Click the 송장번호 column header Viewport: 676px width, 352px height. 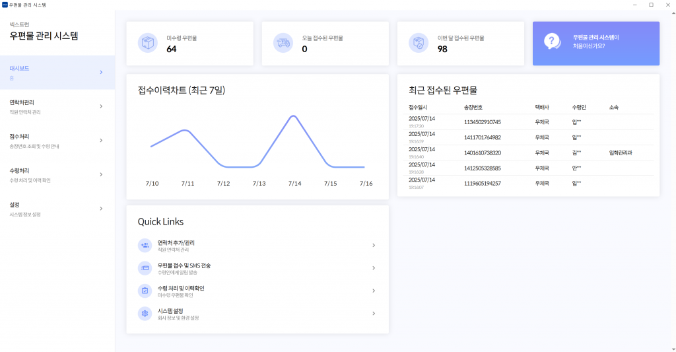click(473, 107)
